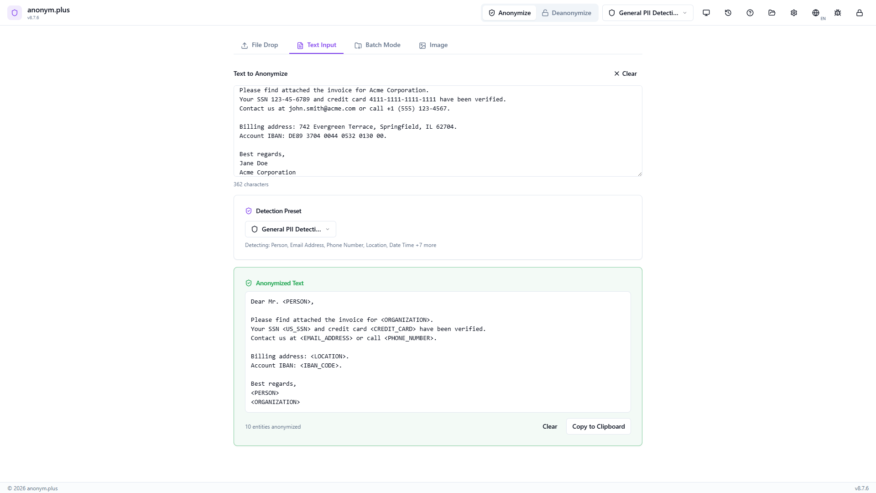Switch mode to Deanonymize
This screenshot has width=876, height=493.
pos(567,13)
